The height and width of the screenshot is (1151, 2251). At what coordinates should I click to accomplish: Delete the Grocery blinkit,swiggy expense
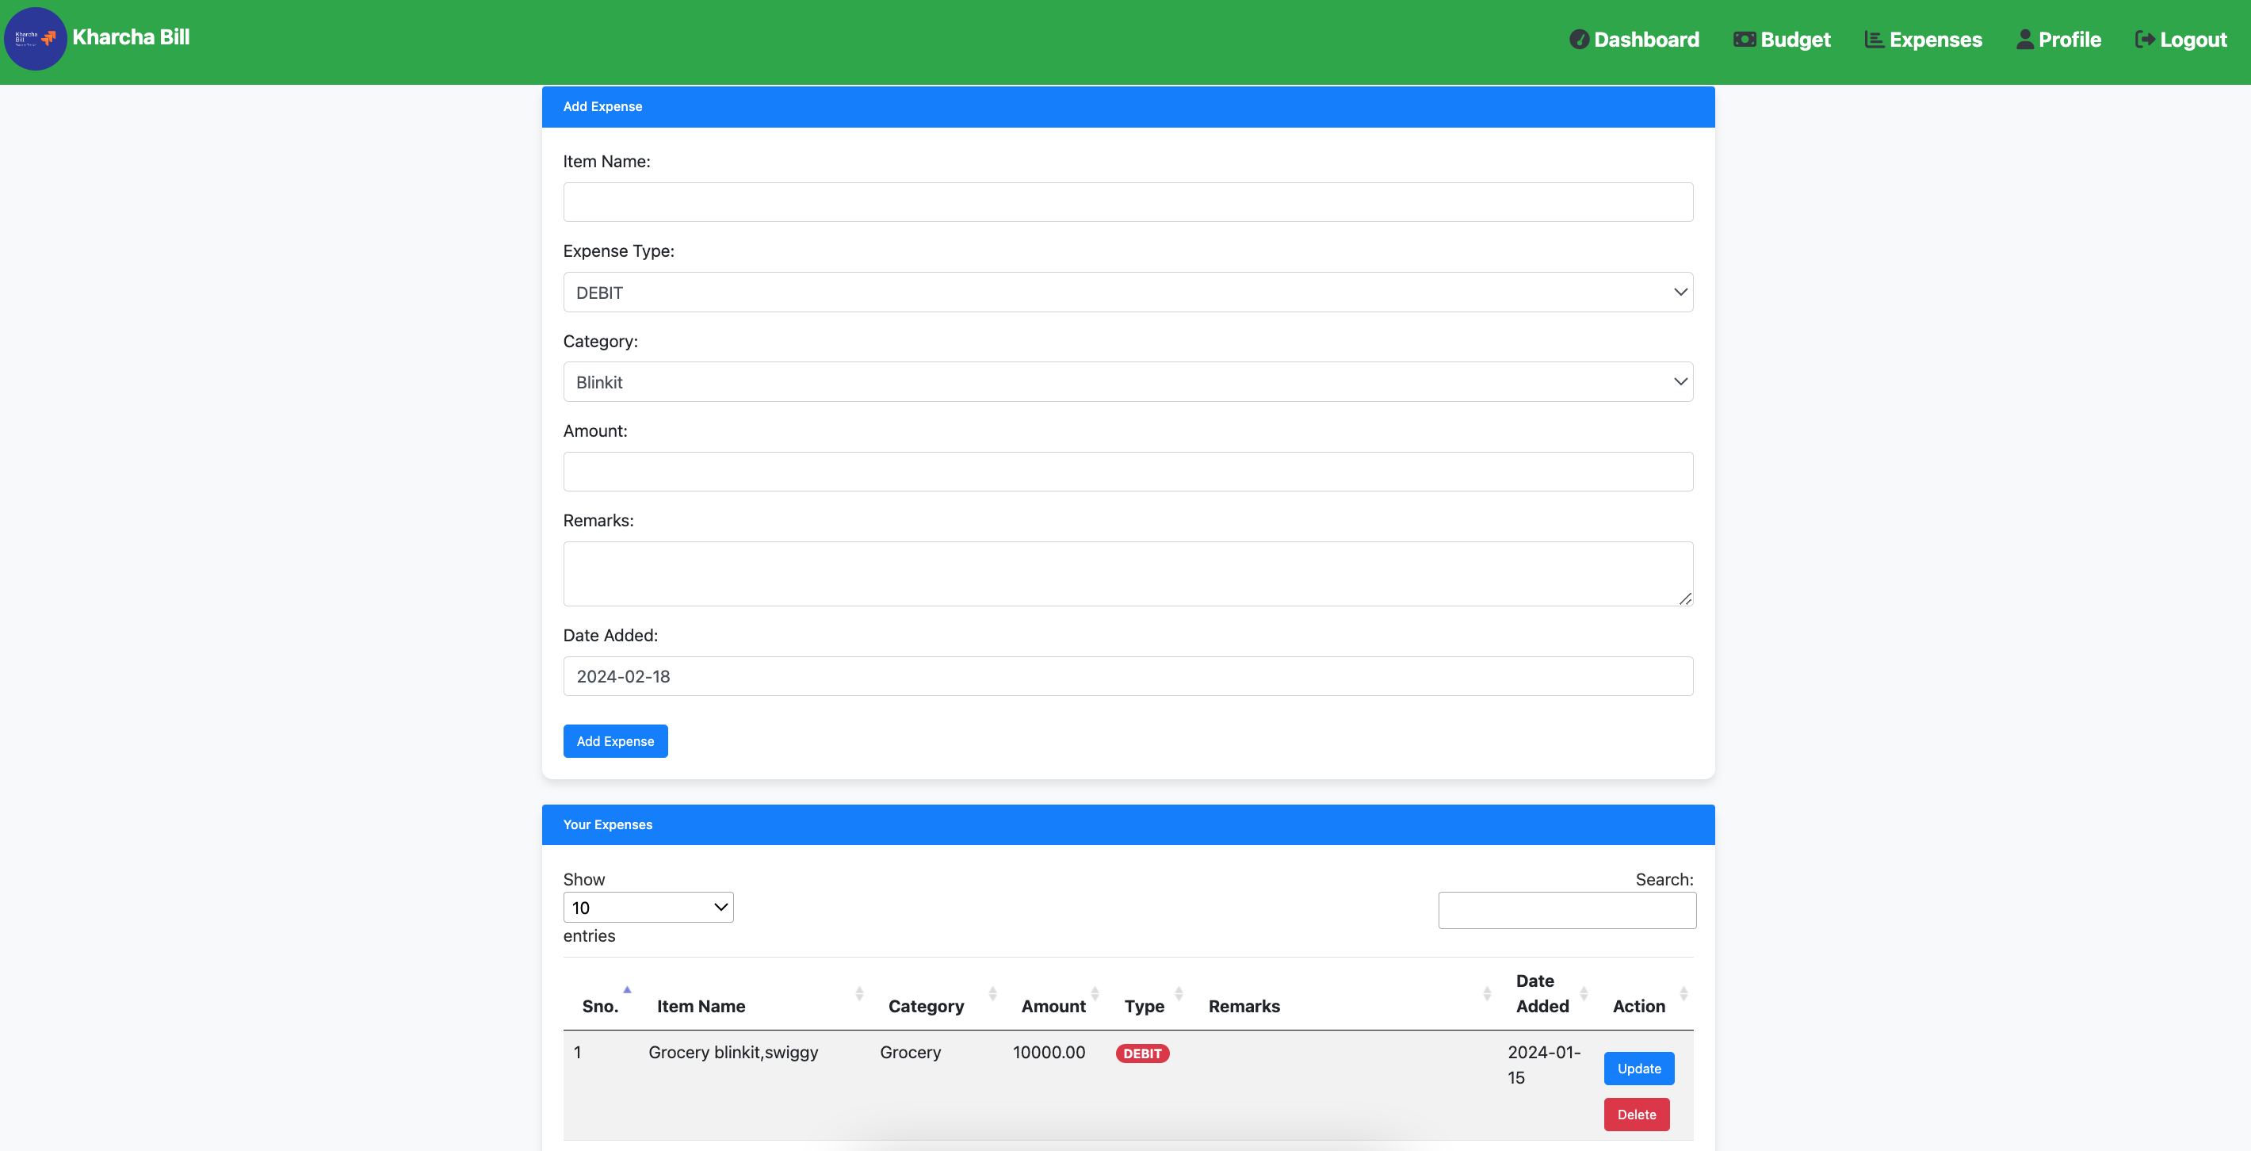coord(1636,1115)
